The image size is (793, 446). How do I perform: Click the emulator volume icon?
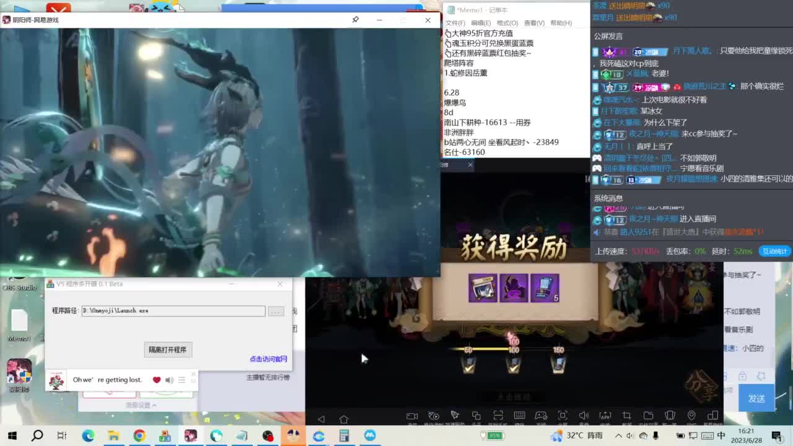[584, 416]
